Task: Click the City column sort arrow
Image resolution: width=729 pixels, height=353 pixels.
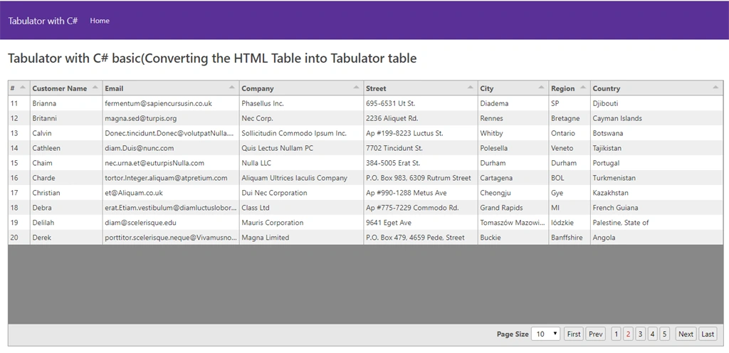Action: [541, 88]
